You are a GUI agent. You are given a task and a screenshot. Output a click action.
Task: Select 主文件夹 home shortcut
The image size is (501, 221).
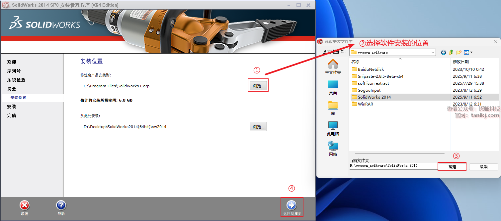333,66
